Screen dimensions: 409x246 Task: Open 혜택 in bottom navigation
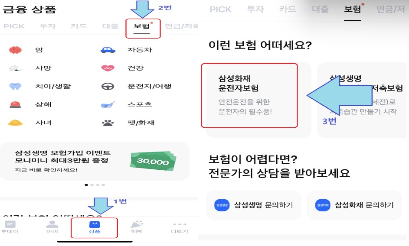pyautogui.click(x=137, y=227)
